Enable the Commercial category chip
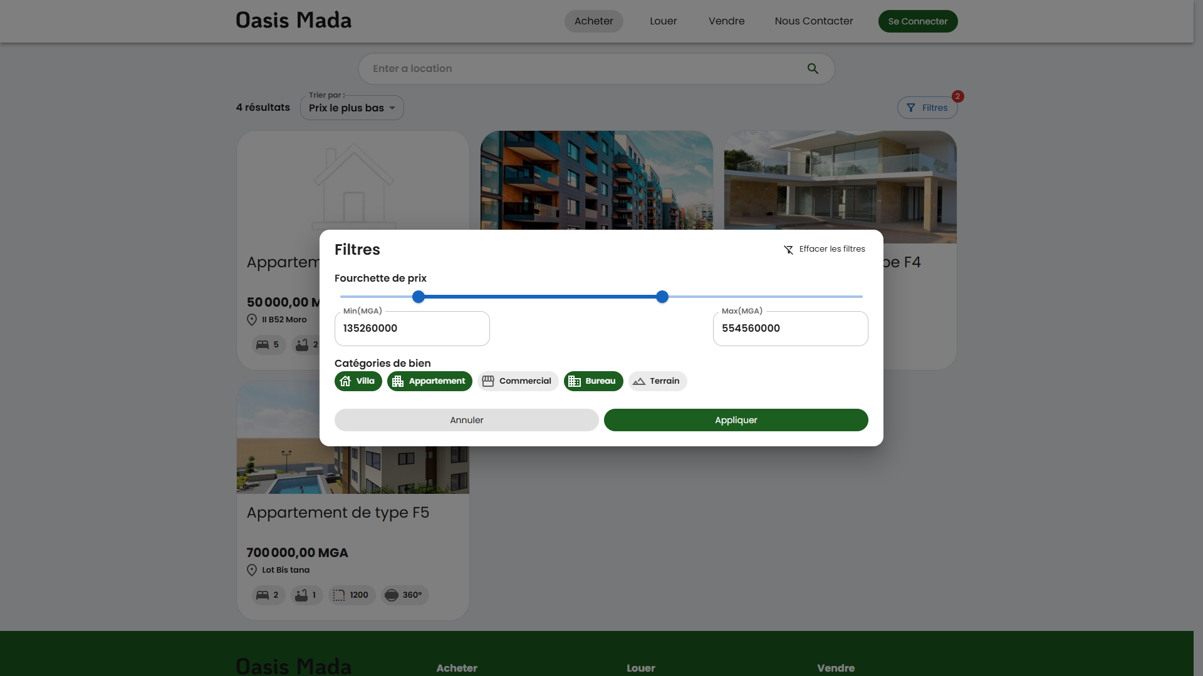Viewport: 1203px width, 676px height. tap(518, 381)
